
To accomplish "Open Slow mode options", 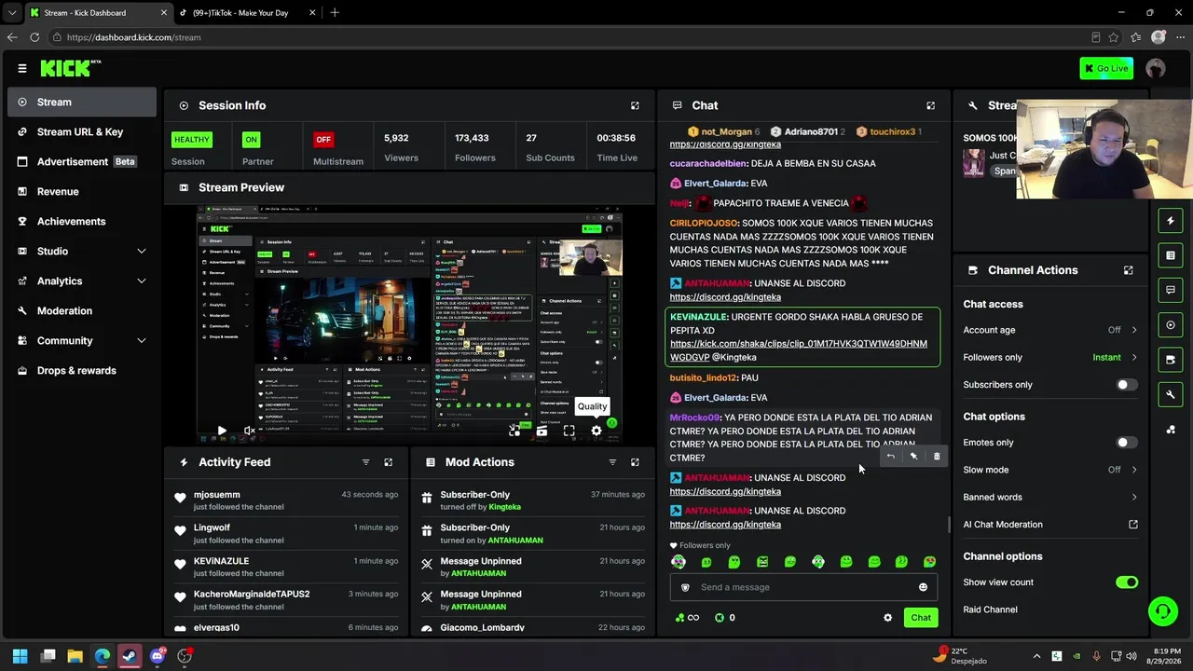I will coord(1050,470).
